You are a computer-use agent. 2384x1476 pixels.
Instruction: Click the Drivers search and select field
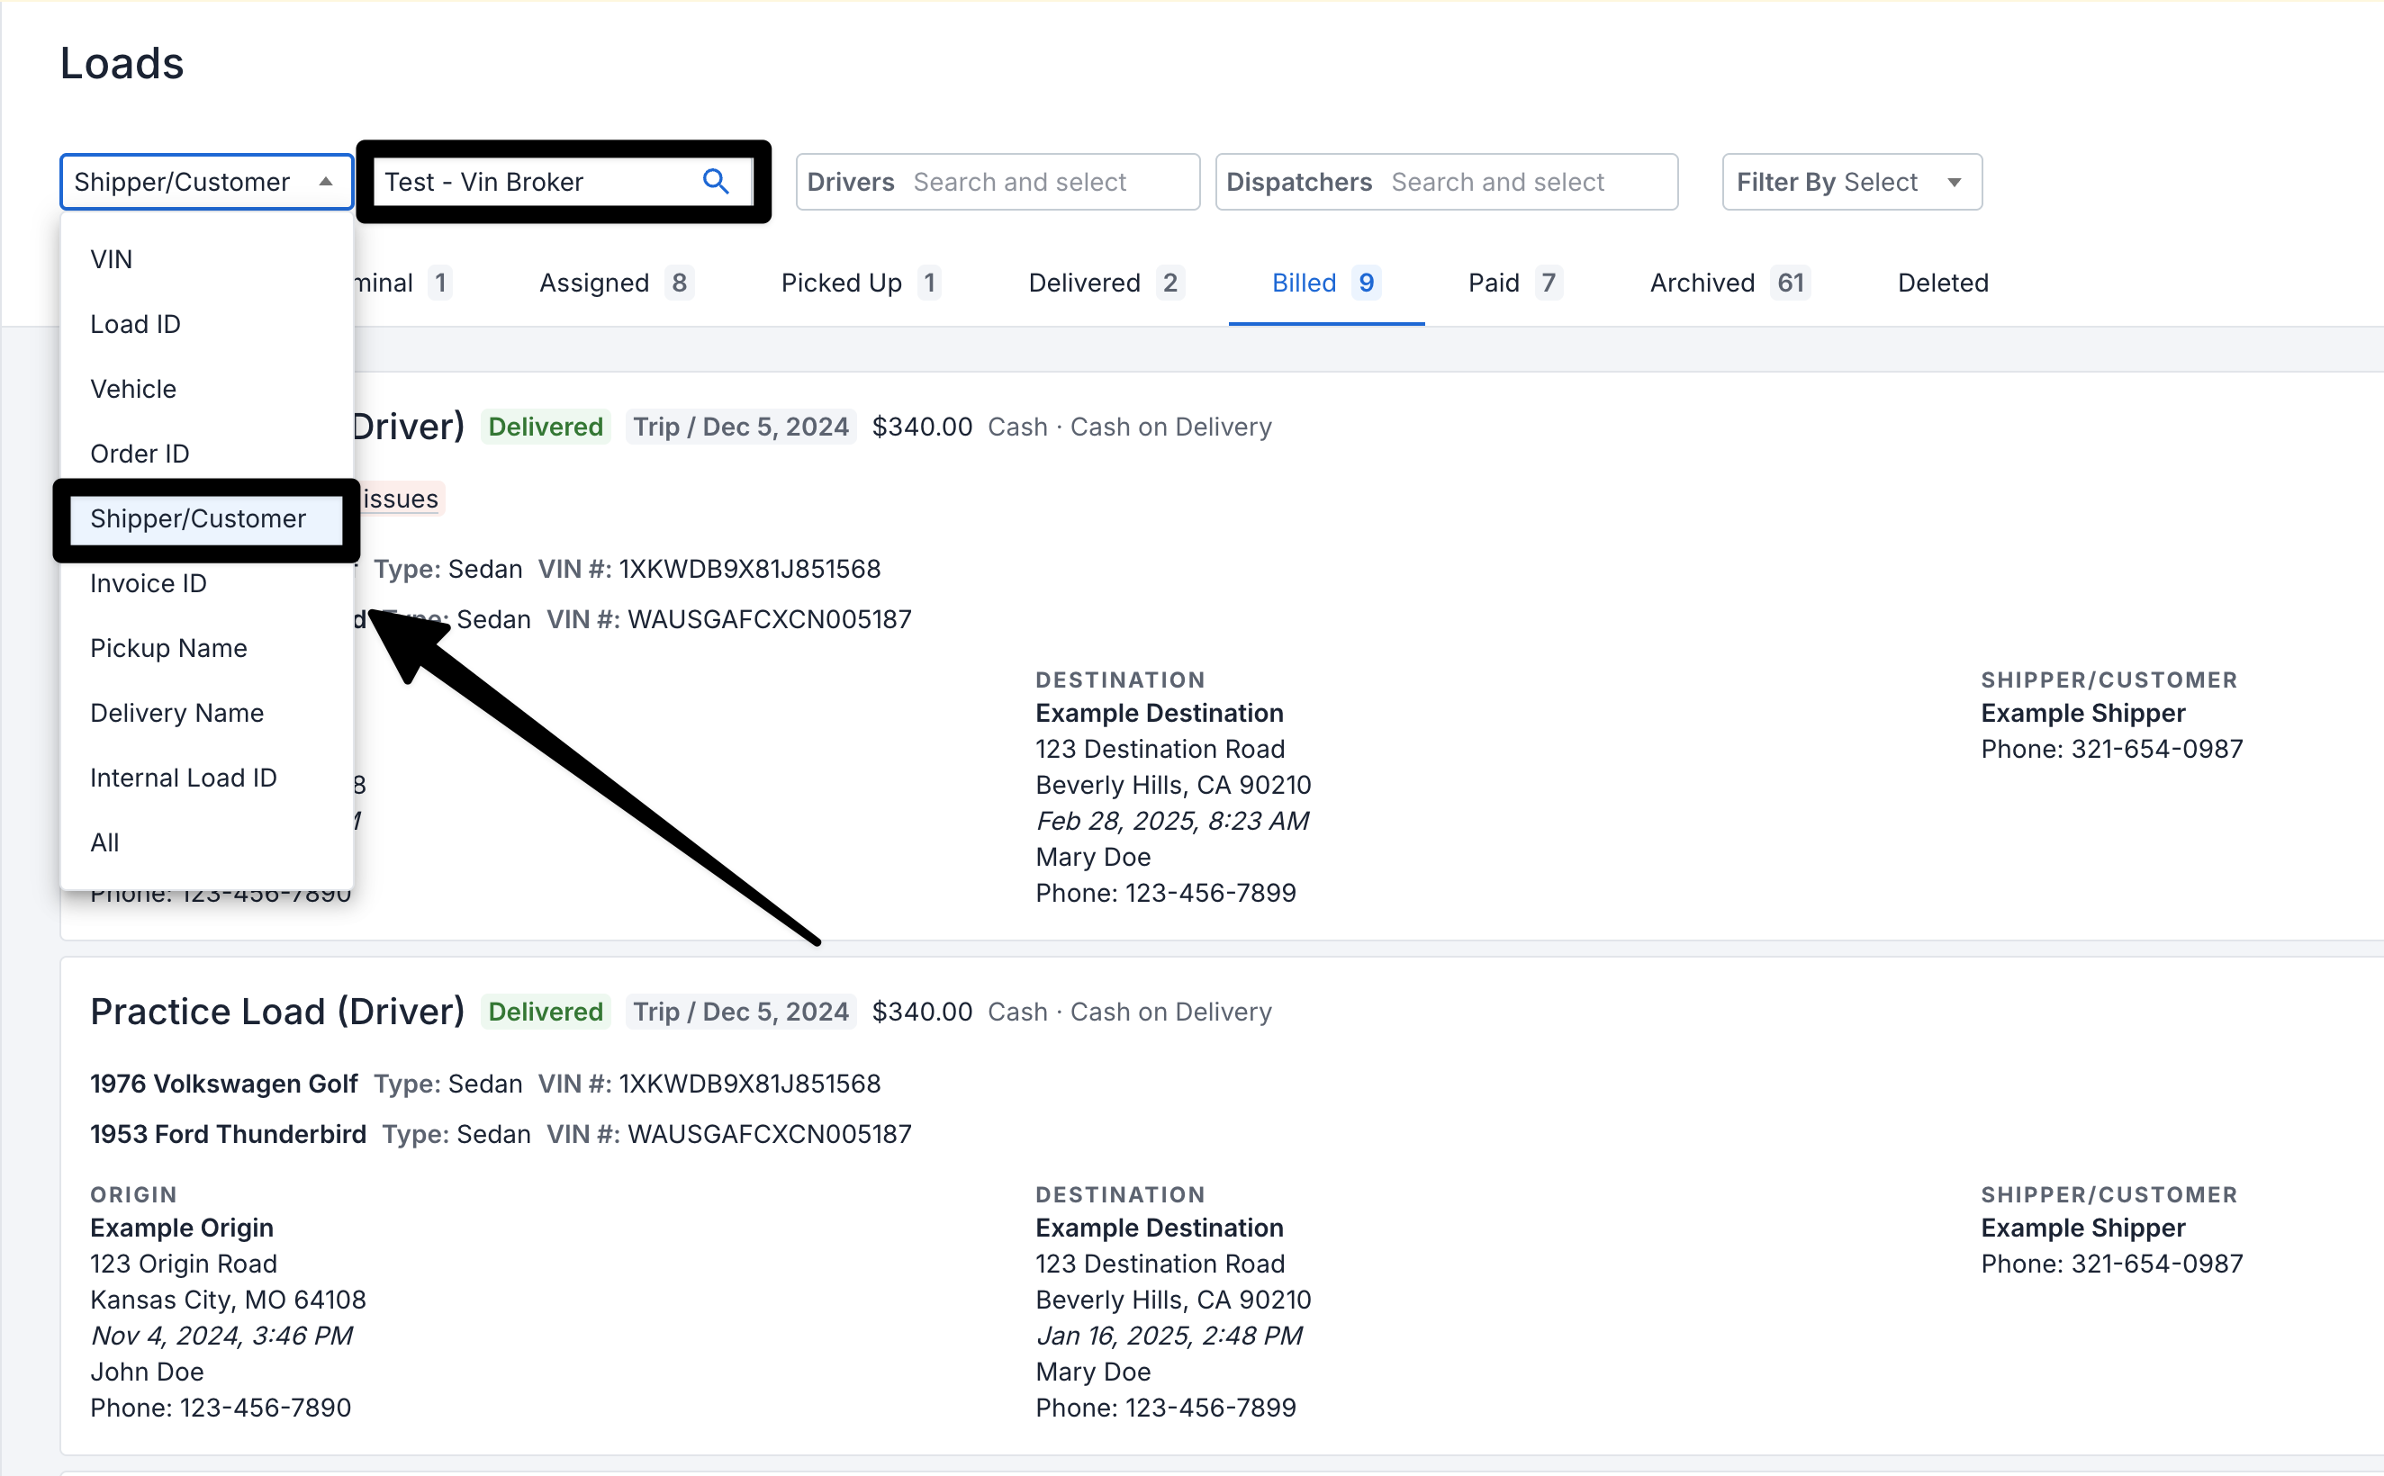tap(997, 182)
